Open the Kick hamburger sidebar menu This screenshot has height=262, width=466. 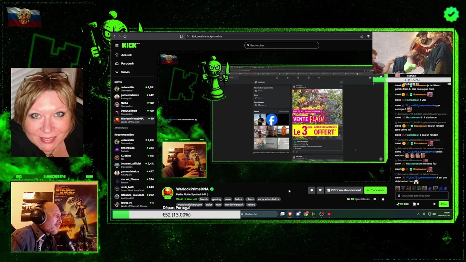pyautogui.click(x=117, y=45)
